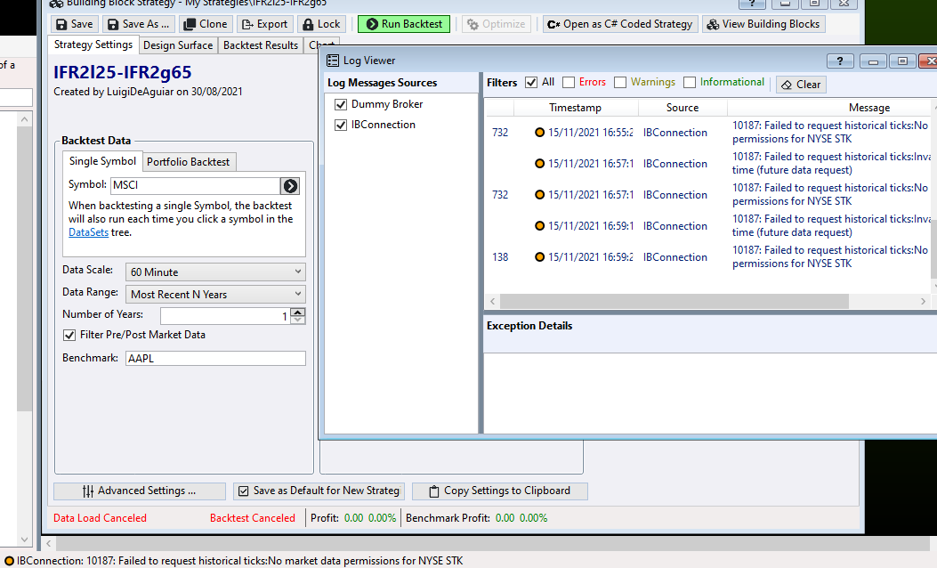Click Data Load Canceled status text
This screenshot has width=937, height=568.
(x=100, y=518)
